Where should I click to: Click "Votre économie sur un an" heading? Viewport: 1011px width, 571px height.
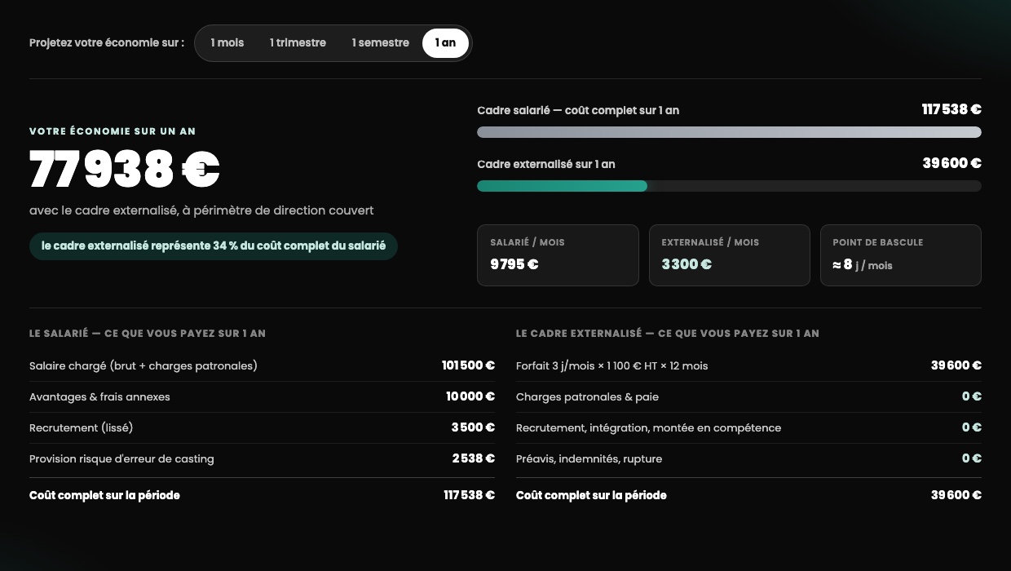[113, 131]
